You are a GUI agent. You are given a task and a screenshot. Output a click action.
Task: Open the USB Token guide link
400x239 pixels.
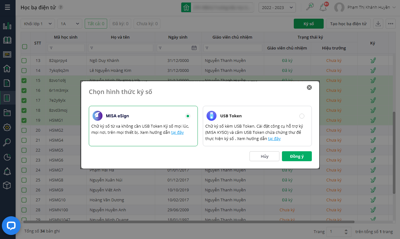point(274,138)
